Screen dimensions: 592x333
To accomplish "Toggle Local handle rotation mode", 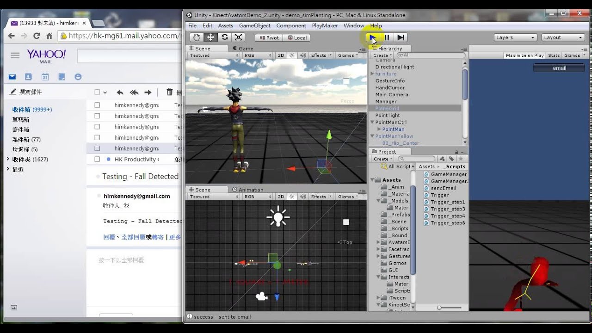I will pyautogui.click(x=296, y=38).
